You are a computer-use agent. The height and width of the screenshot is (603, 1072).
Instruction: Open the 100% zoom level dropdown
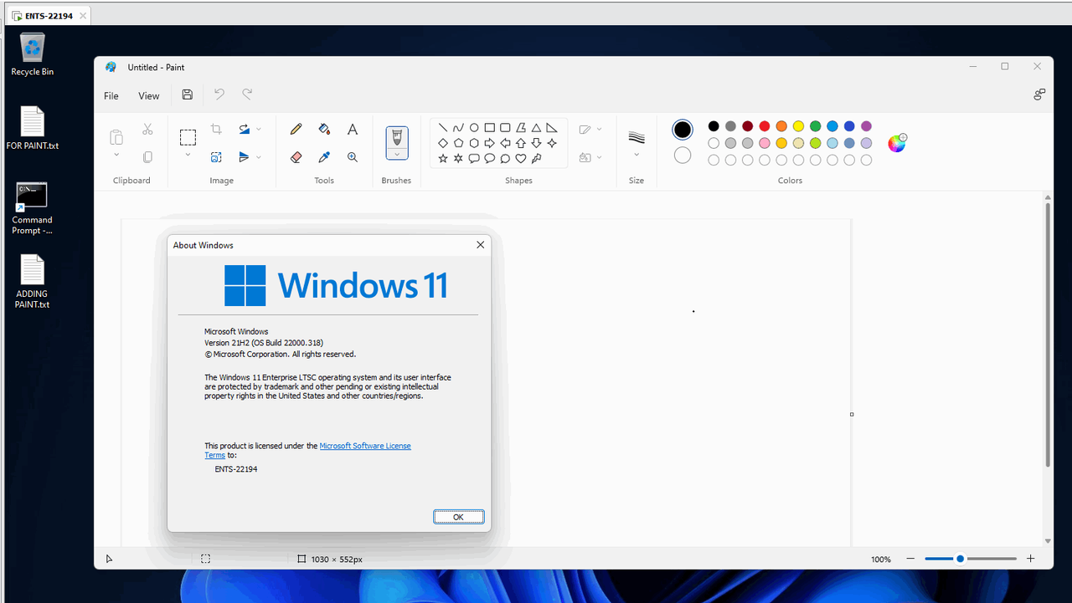[881, 559]
